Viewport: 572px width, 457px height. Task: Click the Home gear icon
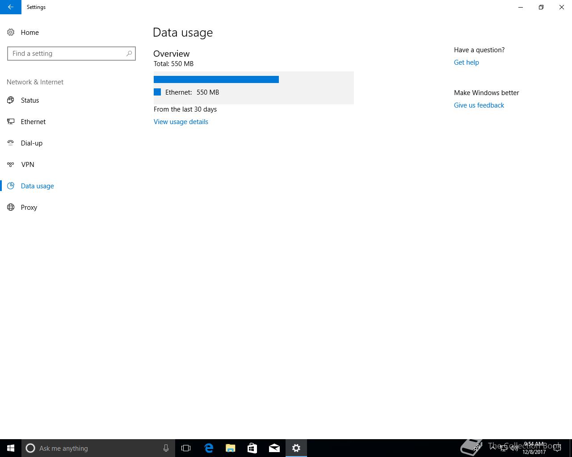(11, 32)
